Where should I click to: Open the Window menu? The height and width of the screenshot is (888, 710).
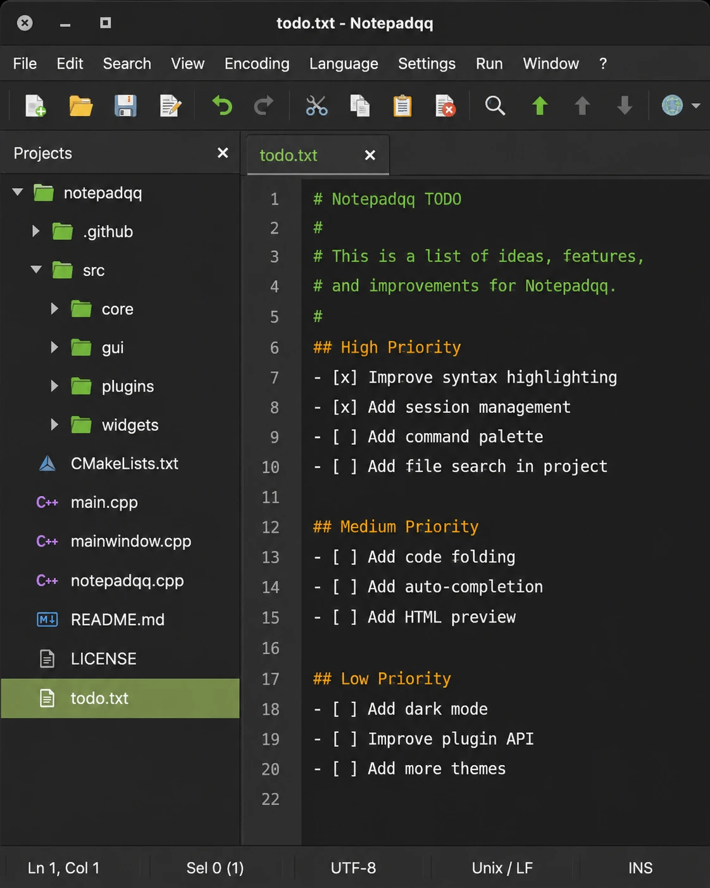click(x=551, y=63)
